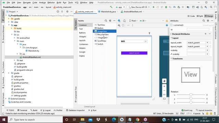219x123 pixels.
Task: Toggle the Wifi switch in layout preview
Action: [x=145, y=41]
